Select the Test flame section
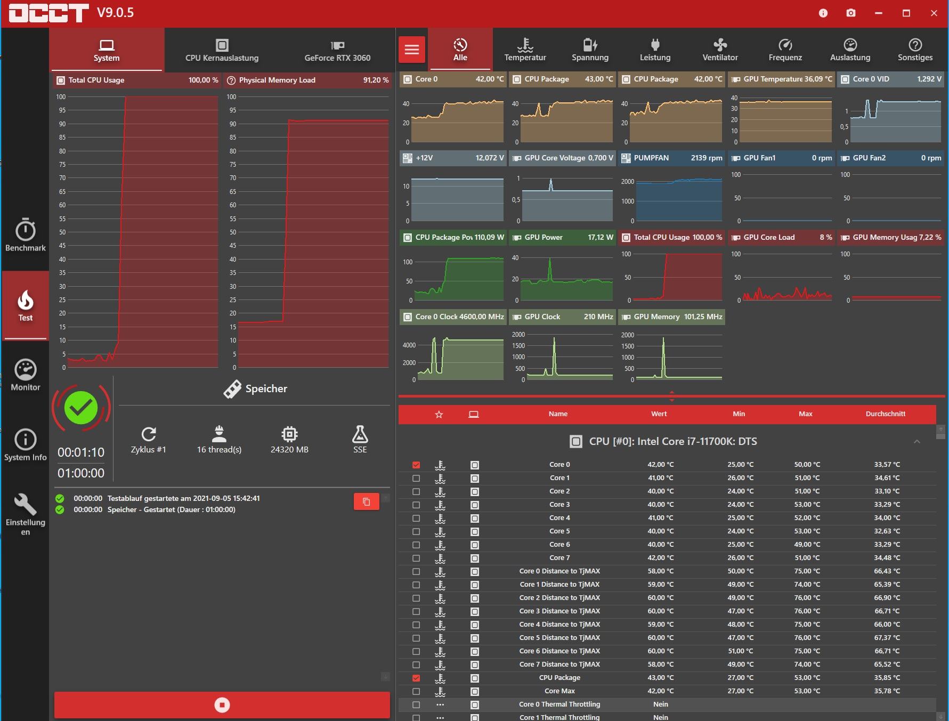Image resolution: width=949 pixels, height=721 pixels. (25, 305)
